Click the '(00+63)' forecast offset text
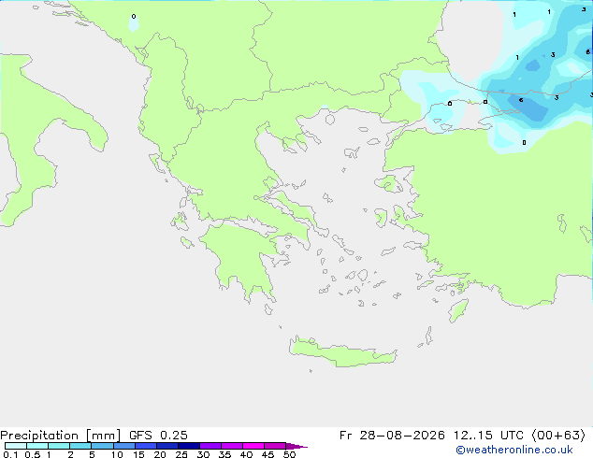The width and height of the screenshot is (593, 458). (558, 436)
